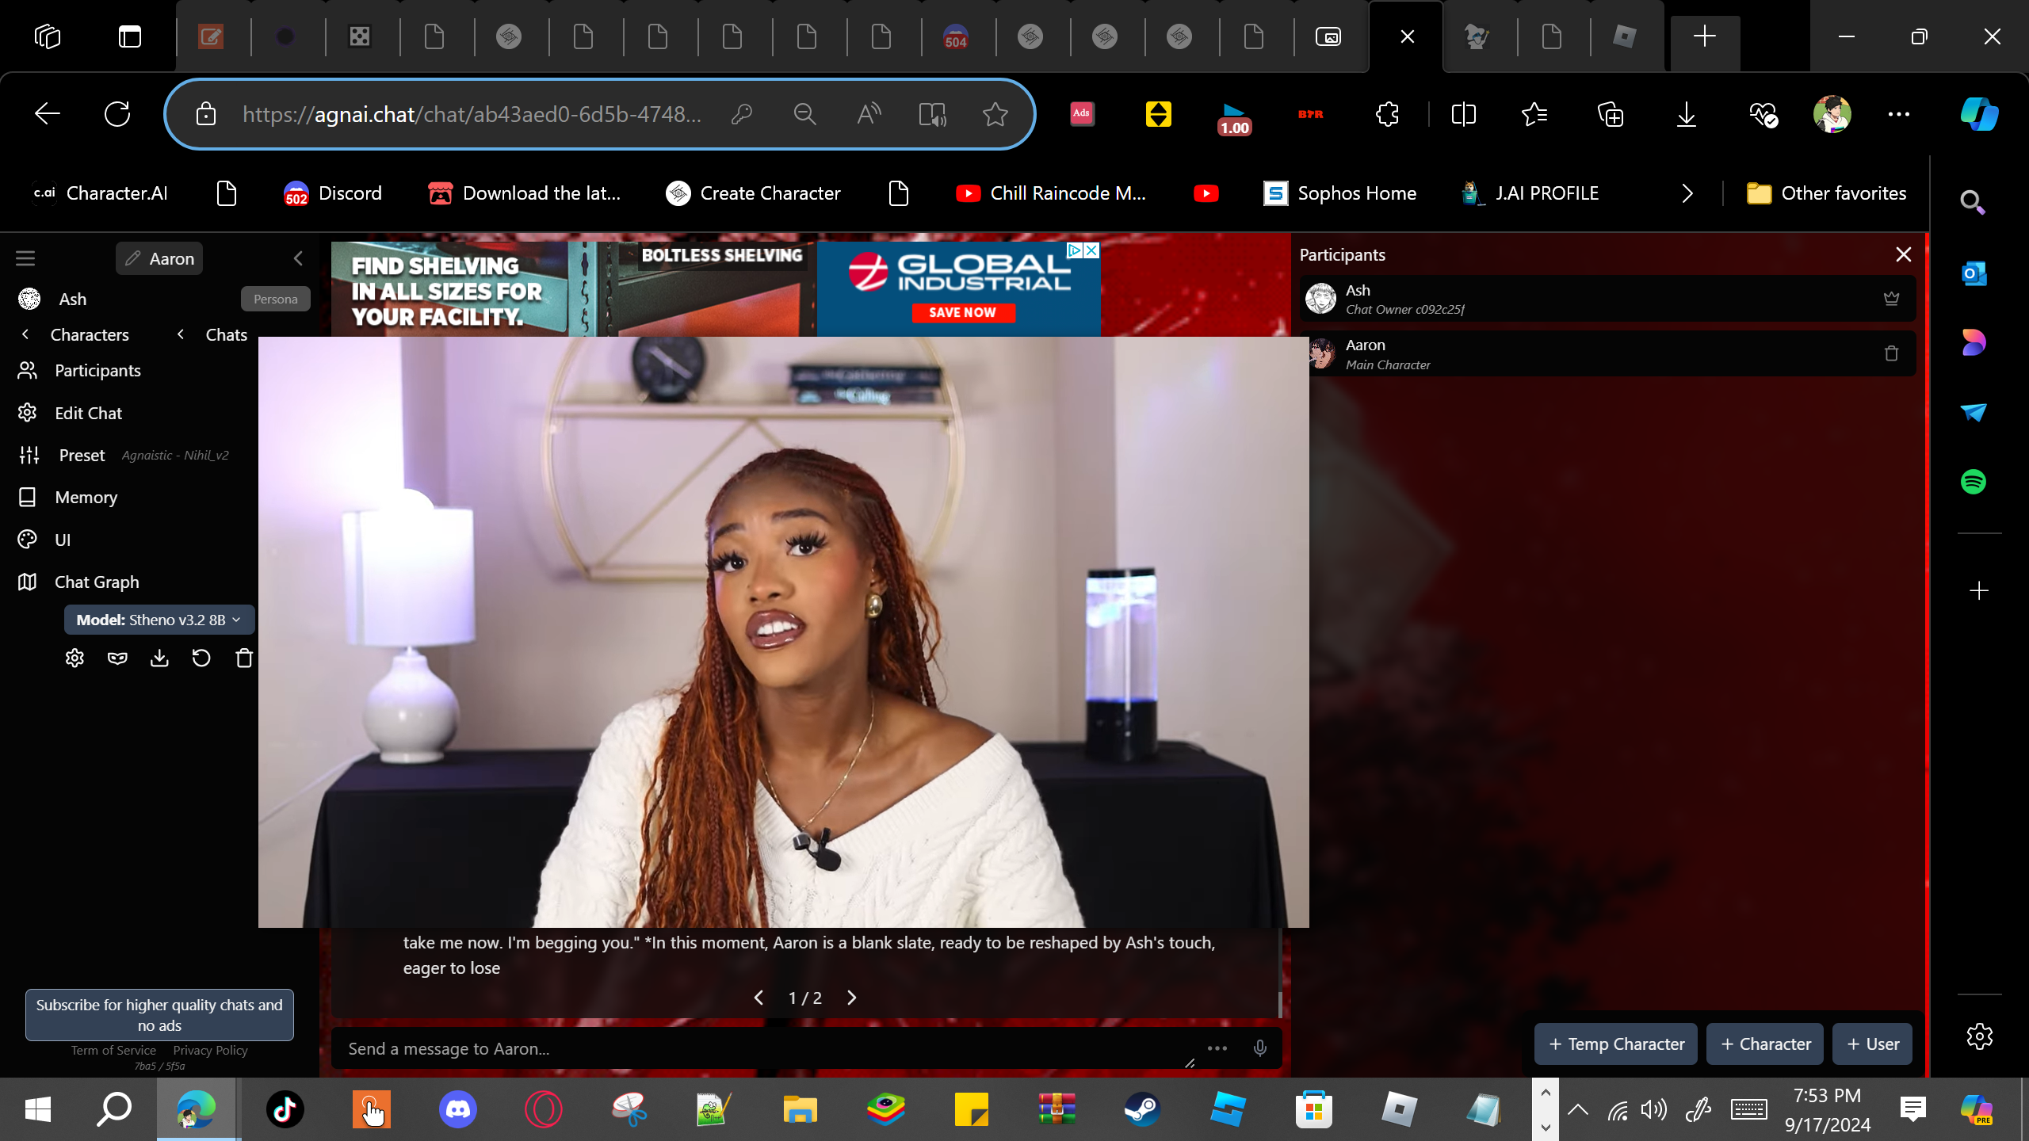Click the restart chat circular arrow icon

pyautogui.click(x=201, y=658)
